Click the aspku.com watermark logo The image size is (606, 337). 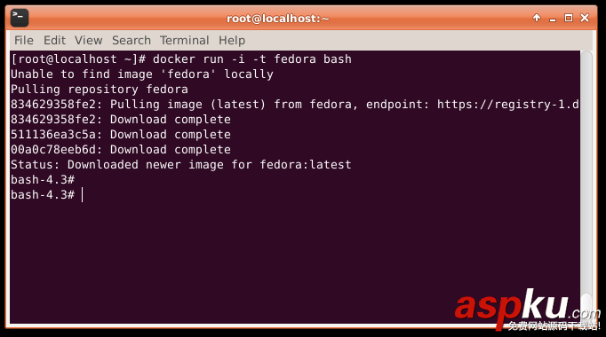pos(528,310)
